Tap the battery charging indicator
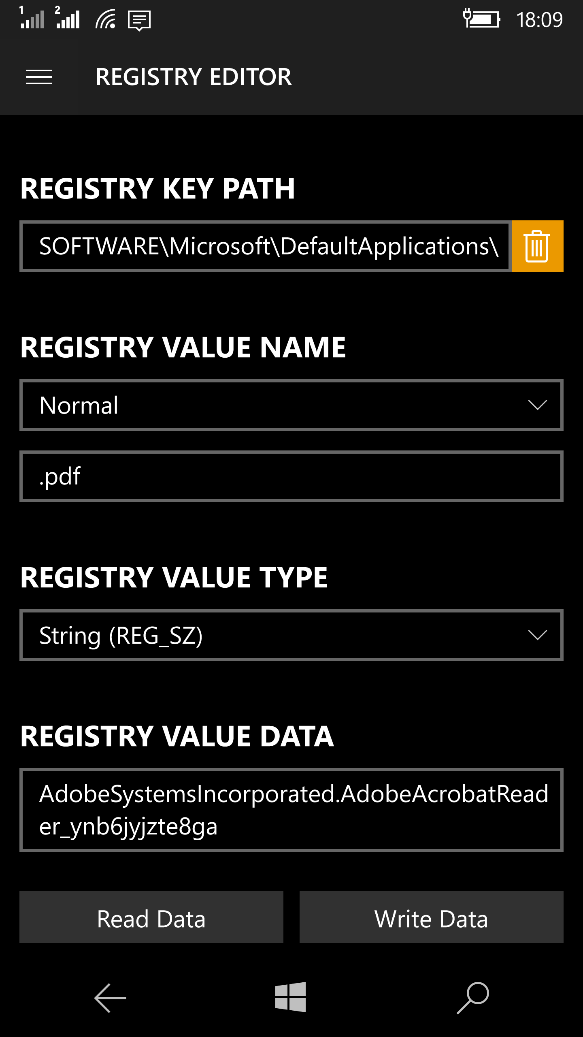This screenshot has width=583, height=1037. [x=482, y=19]
